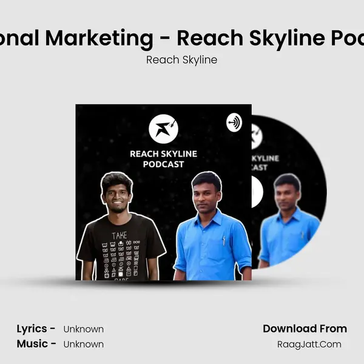This screenshot has width=364, height=364.
Task: Click the blurred disc behind the cover
Action: point(289,192)
